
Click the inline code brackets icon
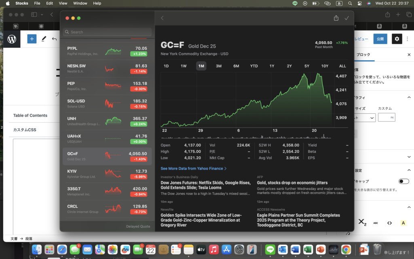pos(389,223)
